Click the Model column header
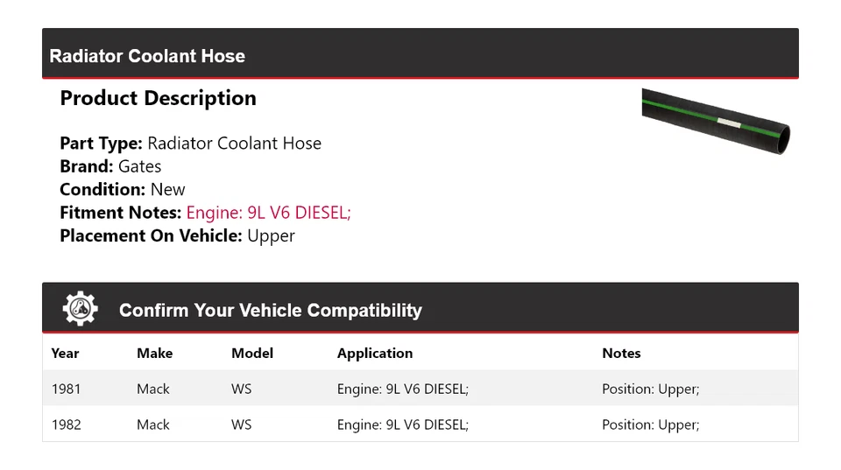Viewport: 841px width, 470px height. tap(252, 354)
